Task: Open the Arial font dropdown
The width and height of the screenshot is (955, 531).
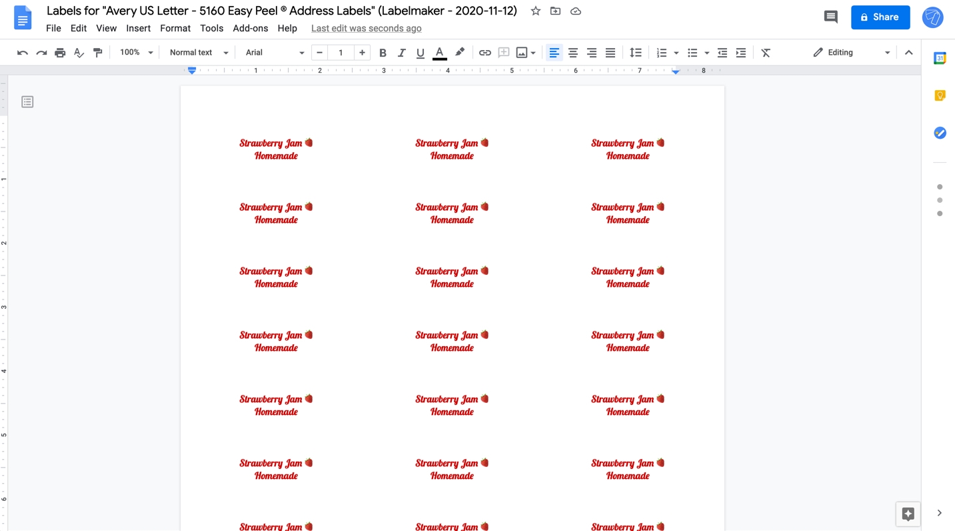Action: 274,53
